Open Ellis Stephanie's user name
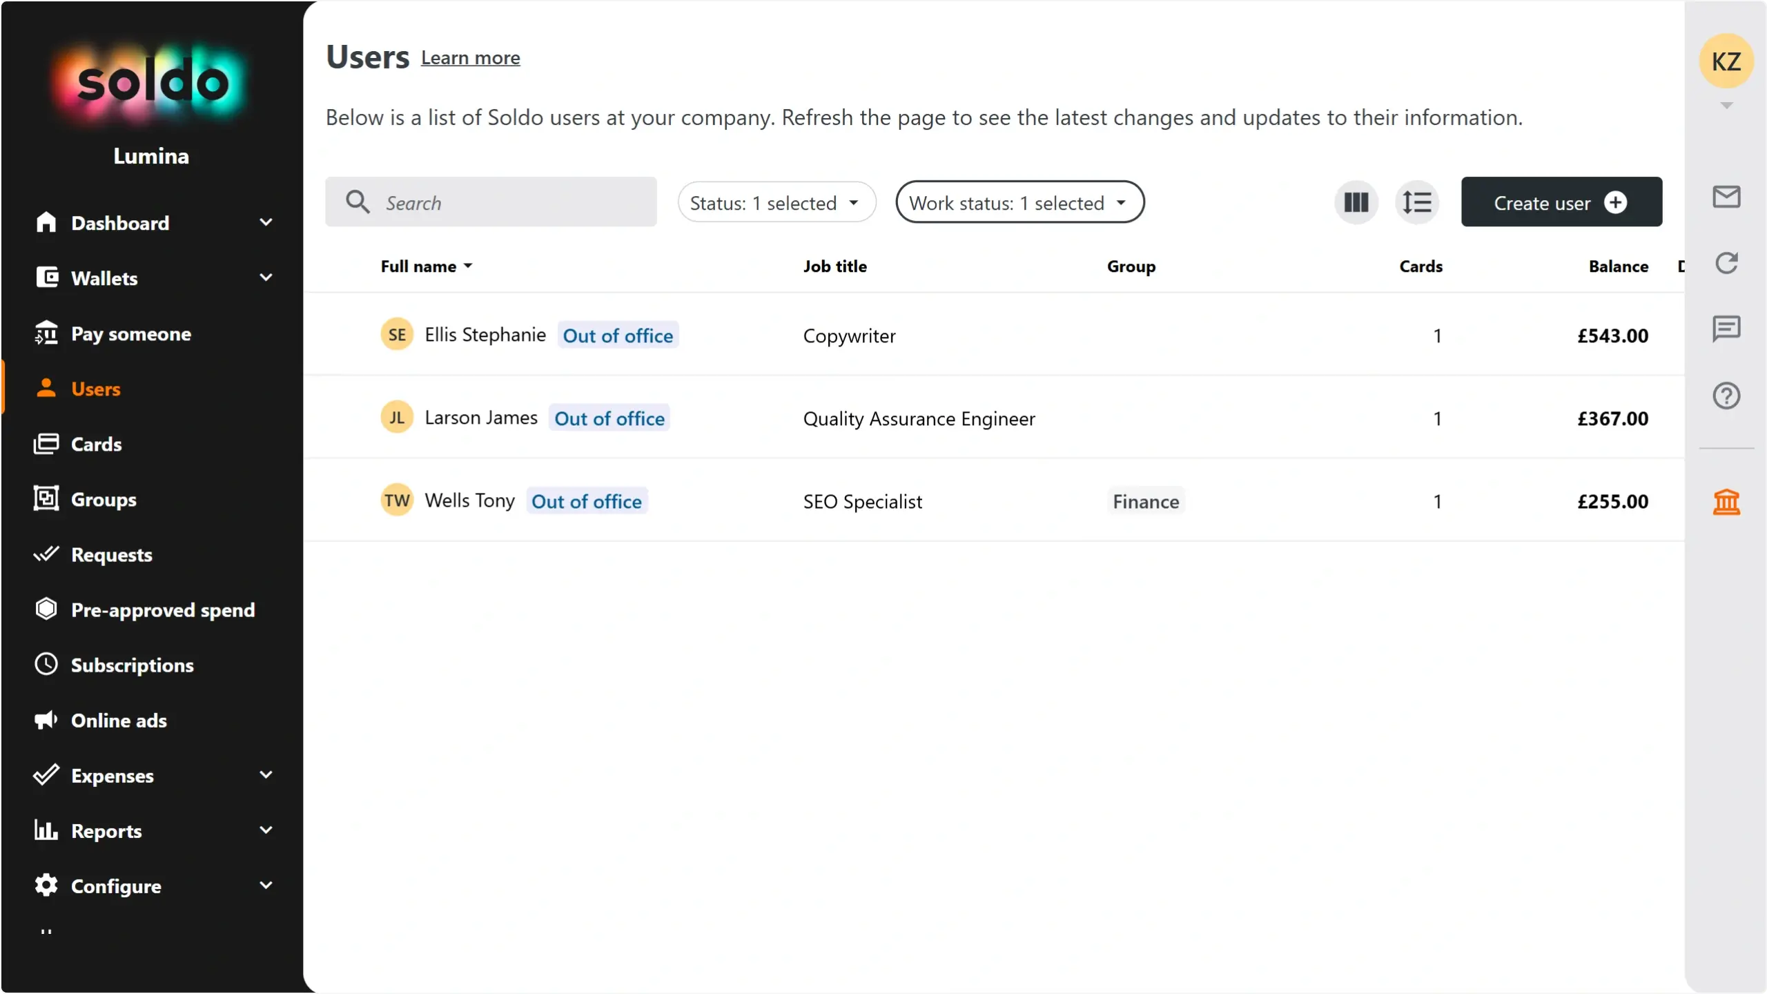This screenshot has width=1767, height=994. coord(485,335)
